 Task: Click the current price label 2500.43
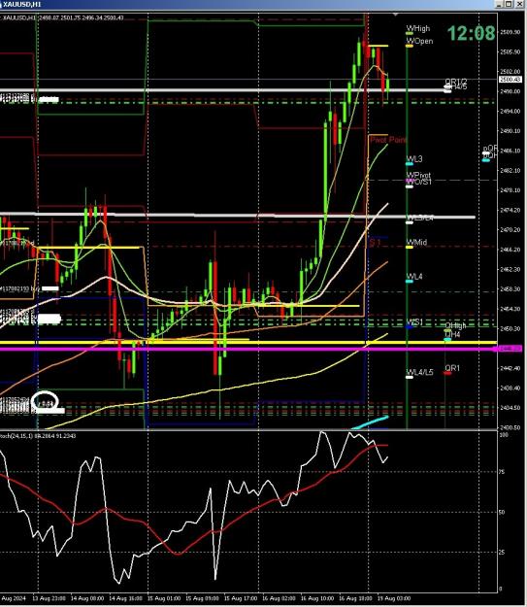(x=511, y=80)
